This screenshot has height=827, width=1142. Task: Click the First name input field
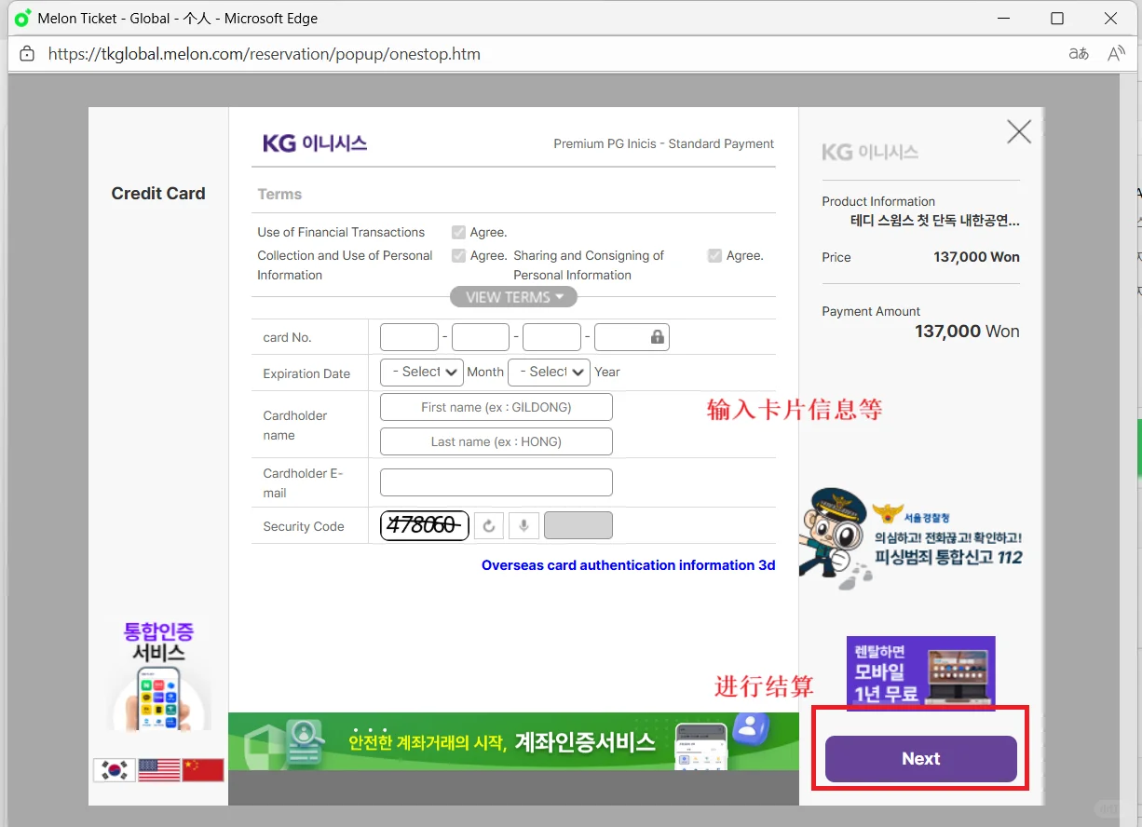click(x=496, y=407)
